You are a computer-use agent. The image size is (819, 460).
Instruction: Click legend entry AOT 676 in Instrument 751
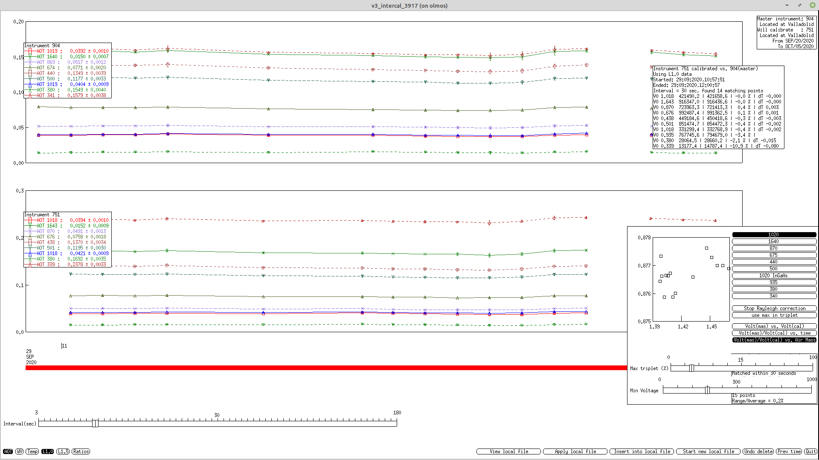[x=67, y=237]
